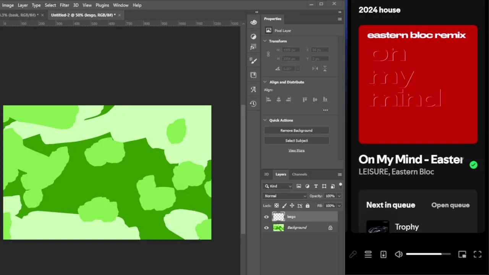This screenshot has width=489, height=275.
Task: Click the Select Subject button
Action: (x=296, y=141)
